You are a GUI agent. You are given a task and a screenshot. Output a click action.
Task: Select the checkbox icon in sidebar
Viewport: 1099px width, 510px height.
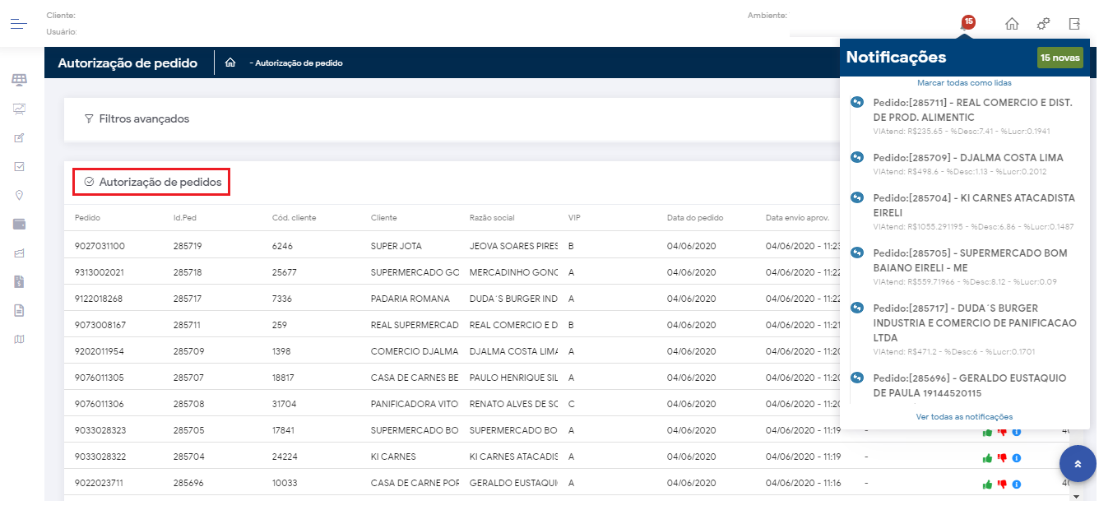[x=19, y=166]
